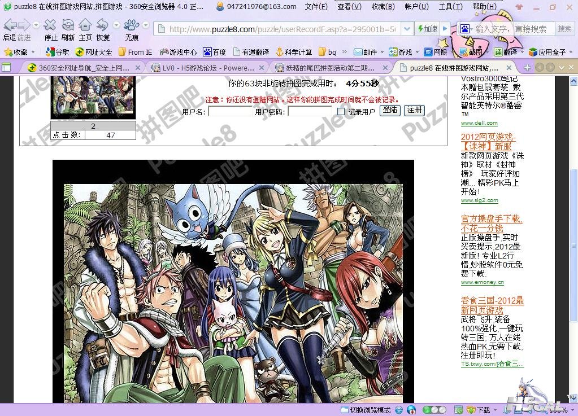Stop loading with the 停止 icon

50,25
